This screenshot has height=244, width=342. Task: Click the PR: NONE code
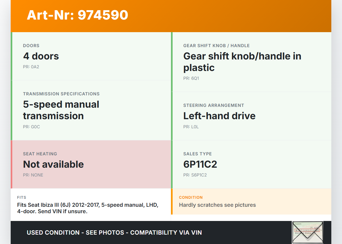pyautogui.click(x=33, y=175)
